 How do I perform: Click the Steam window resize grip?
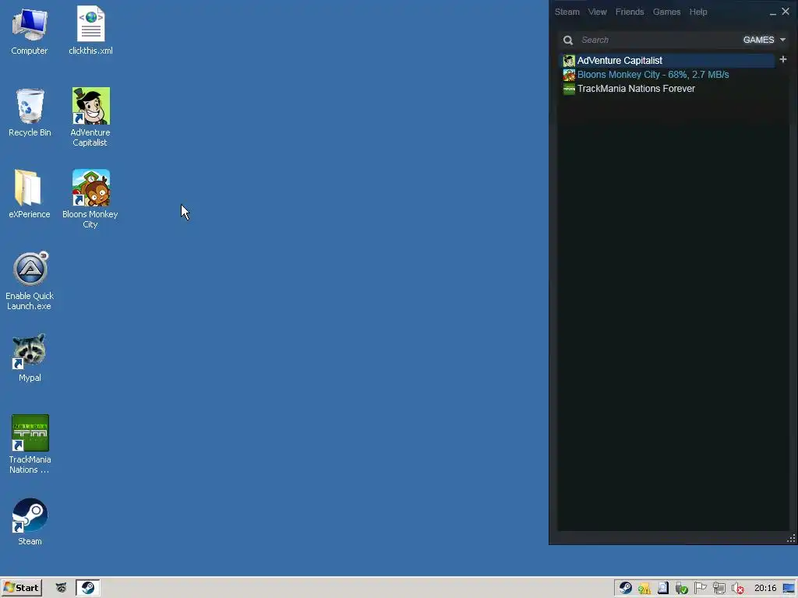[x=792, y=539]
